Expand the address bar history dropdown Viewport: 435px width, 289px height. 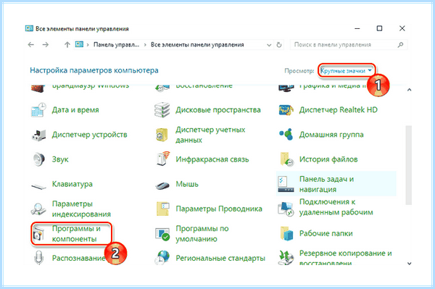coord(269,45)
